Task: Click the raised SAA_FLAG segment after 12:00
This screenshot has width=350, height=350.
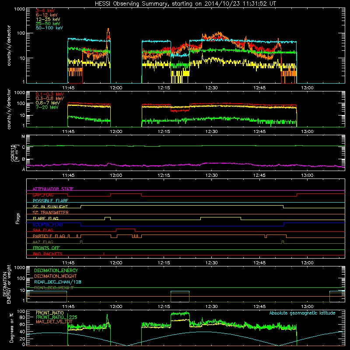Action: [126, 229]
